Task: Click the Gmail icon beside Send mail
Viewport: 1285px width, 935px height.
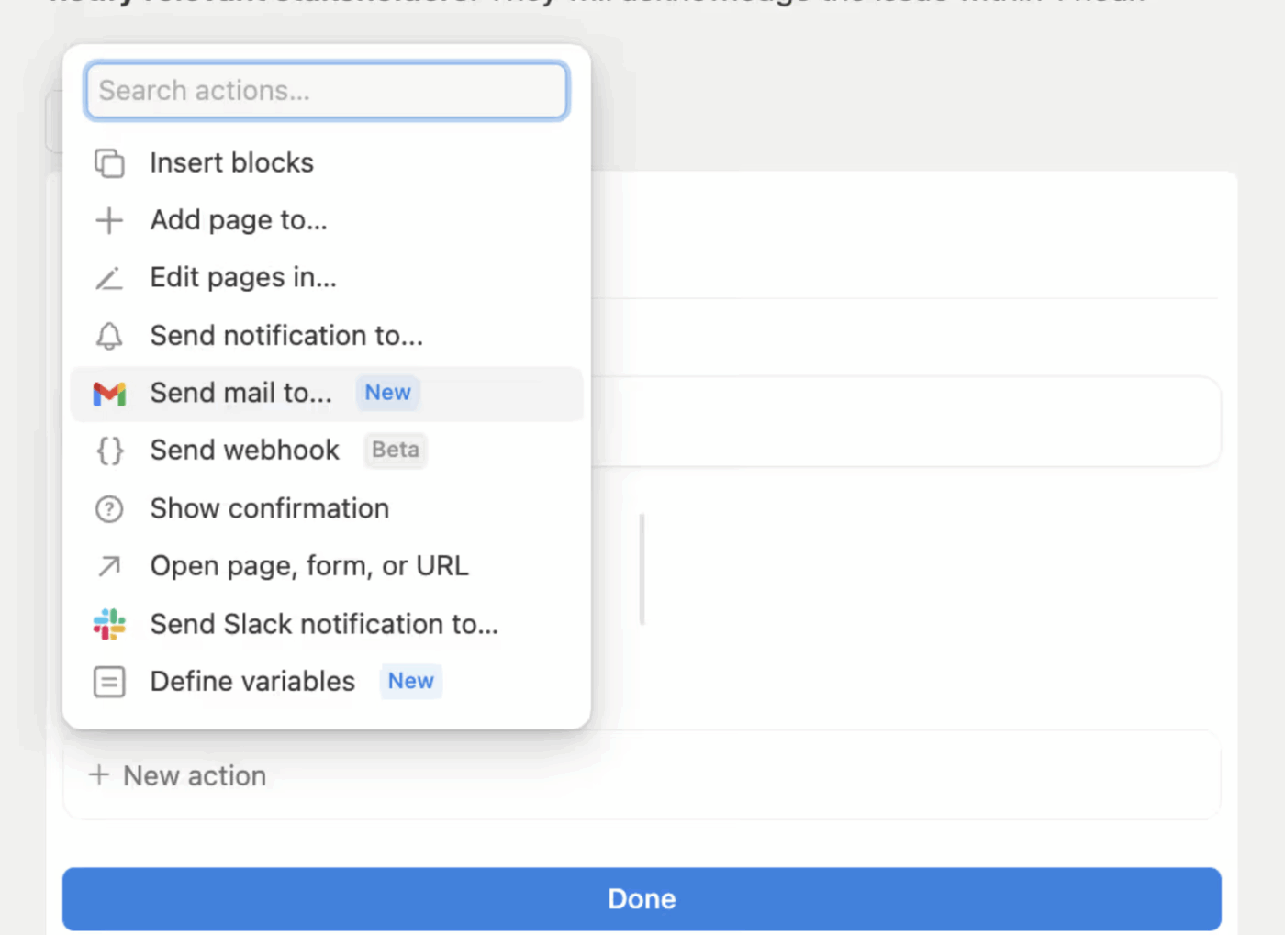Action: pos(109,393)
